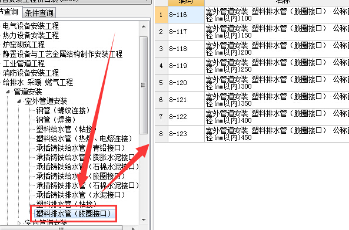Image resolution: width=349 pixels, height=230 pixels.
Task: Select 钢管（焊接）
Action: [56, 120]
